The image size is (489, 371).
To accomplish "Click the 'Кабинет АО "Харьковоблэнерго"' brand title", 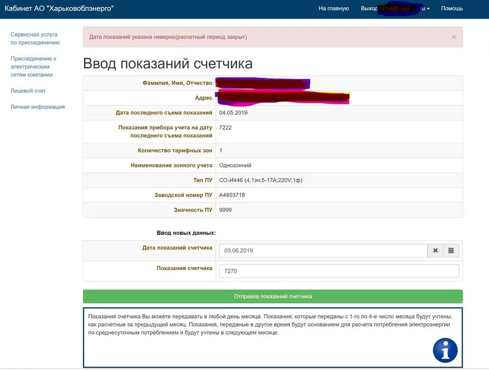I will 59,8.
